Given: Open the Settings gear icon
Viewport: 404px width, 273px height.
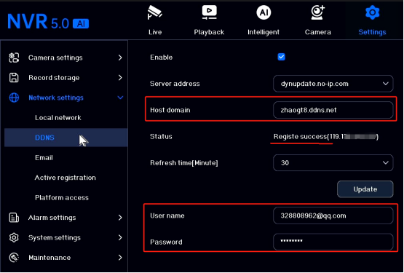Looking at the screenshot, I should (x=372, y=12).
